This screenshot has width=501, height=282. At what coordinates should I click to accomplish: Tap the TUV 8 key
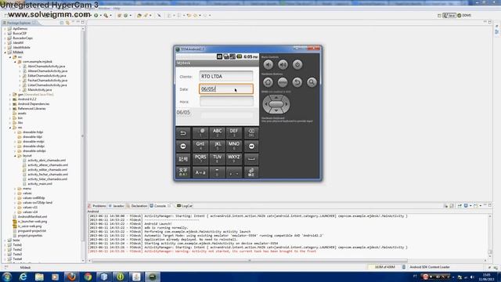[218, 159]
